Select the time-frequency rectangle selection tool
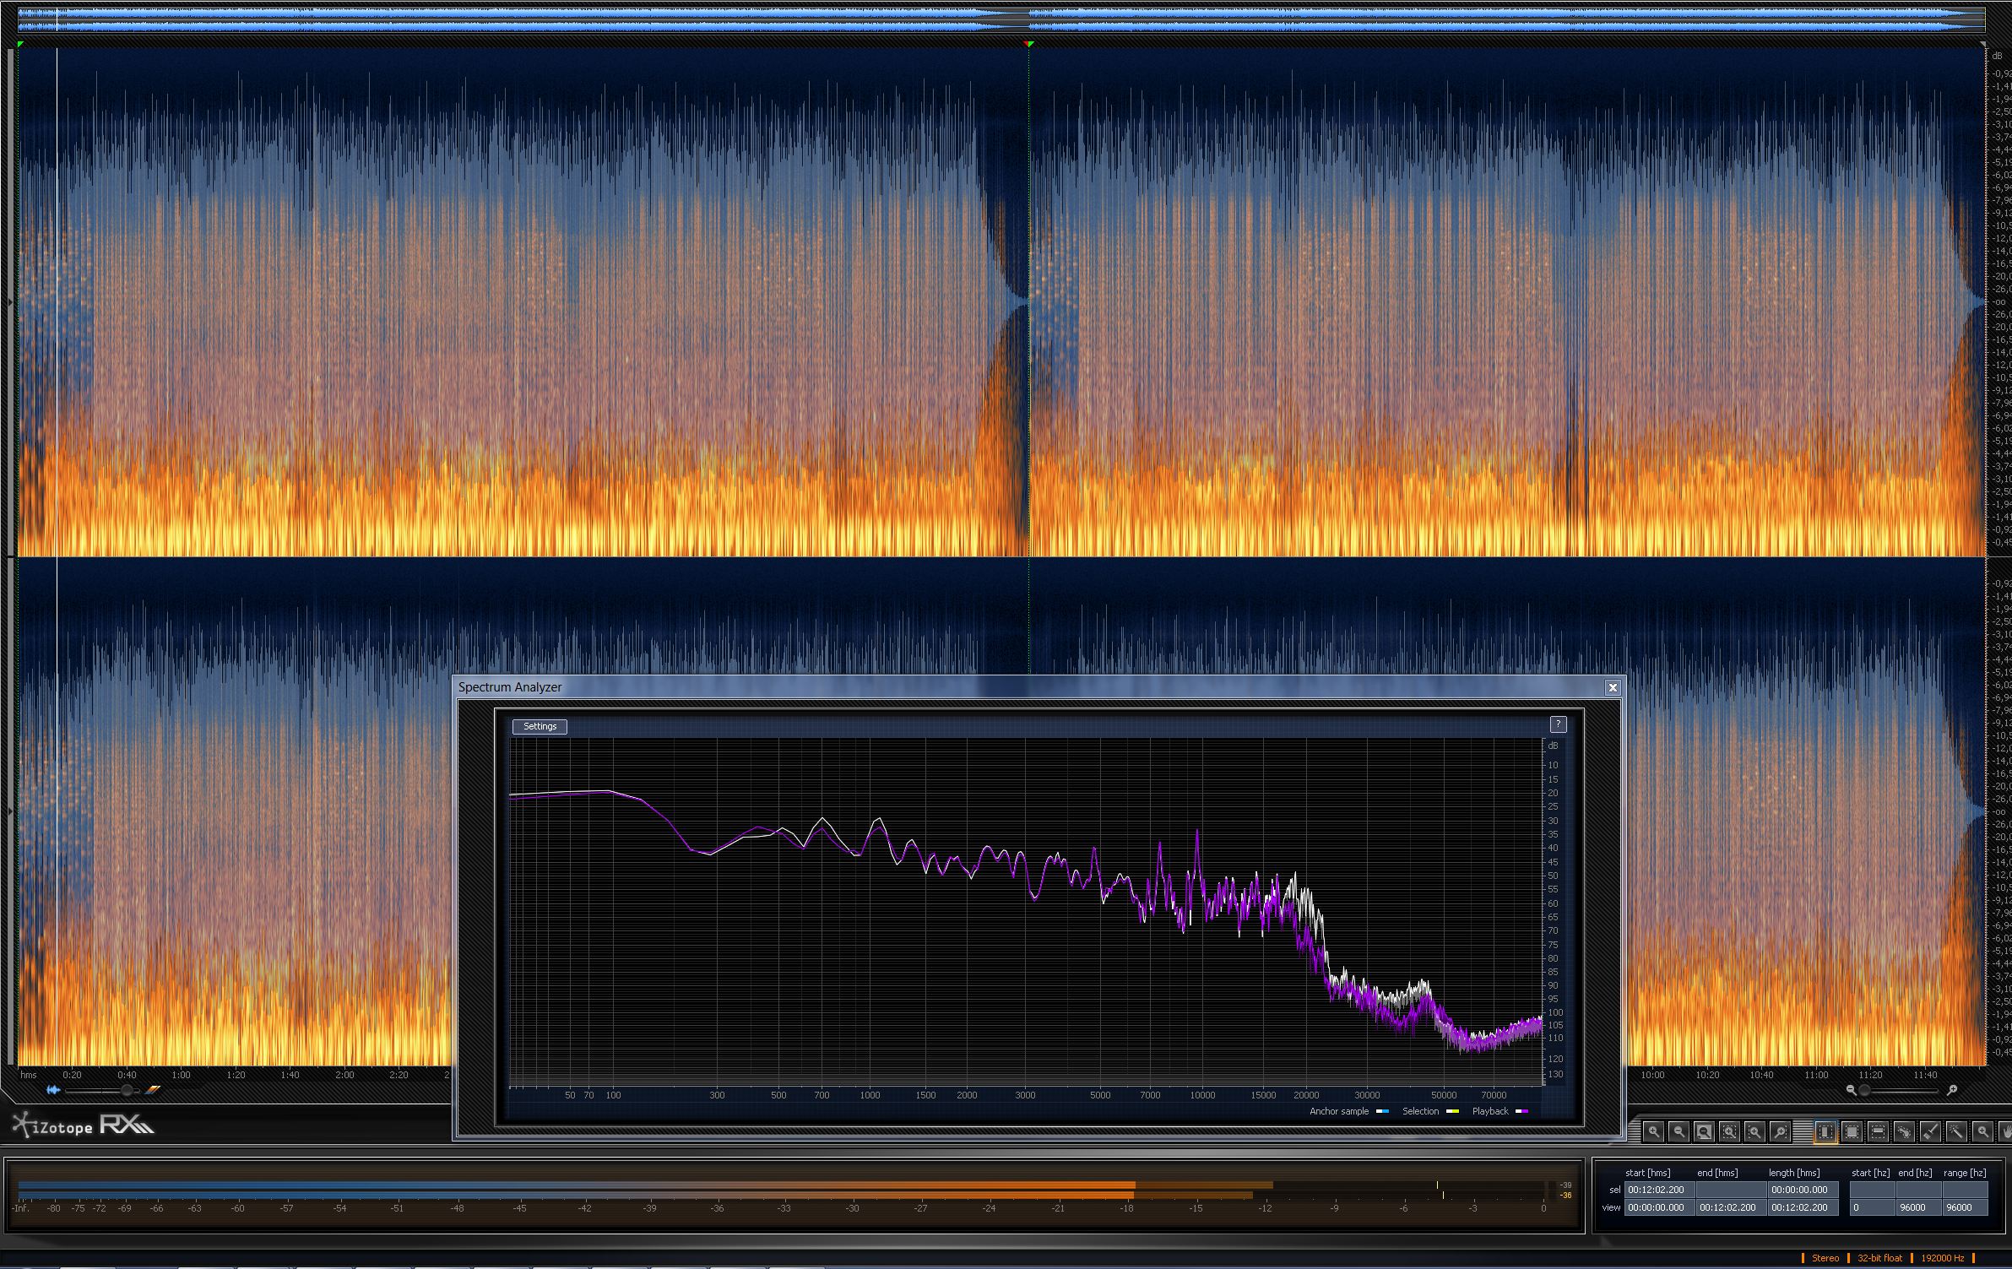Viewport: 2012px width, 1269px height. 1852,1132
